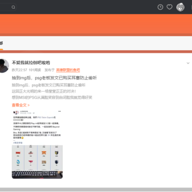Open the user profile avatar in header
Image resolution: width=192 pixels, height=192 pixels.
coord(180,7)
